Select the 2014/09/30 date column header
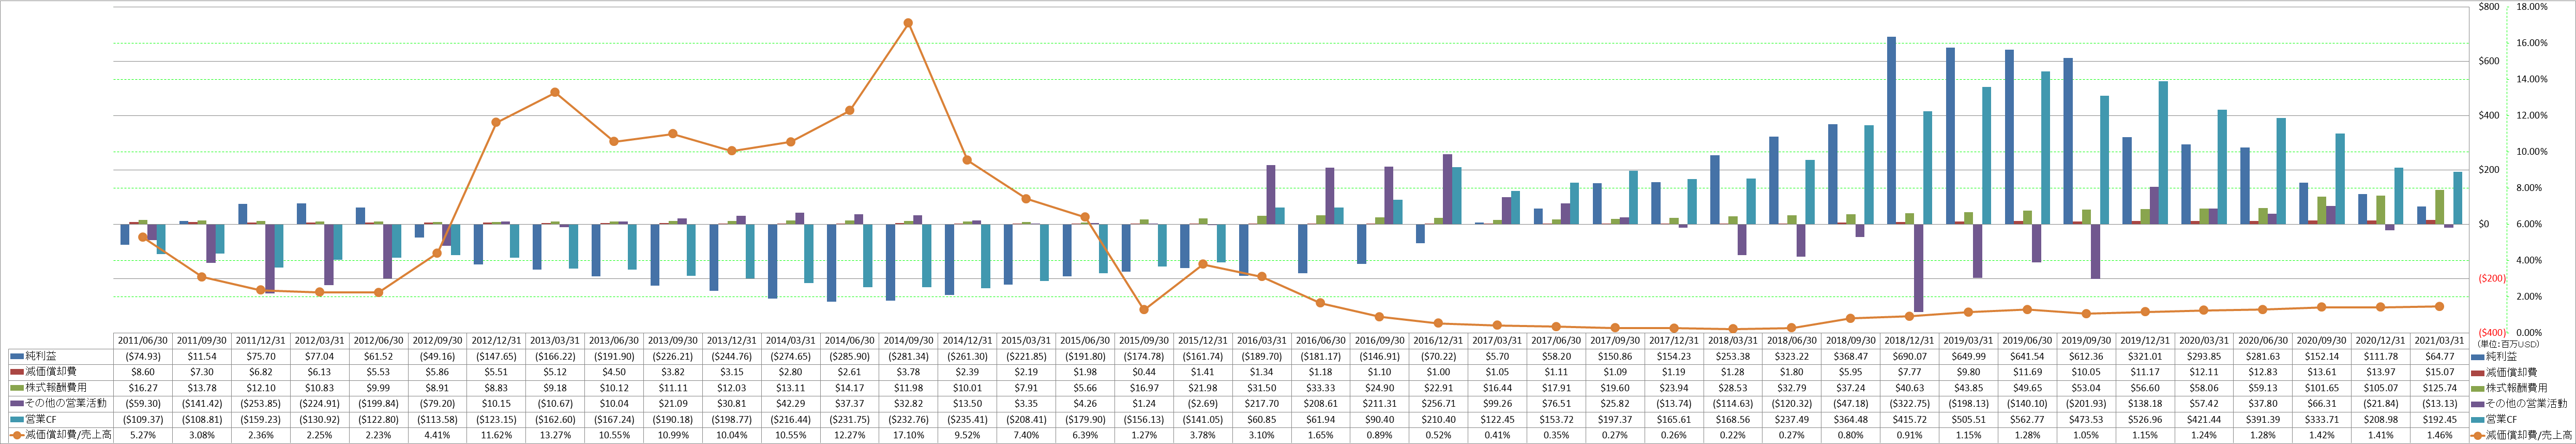The image size is (2576, 444). (x=907, y=340)
